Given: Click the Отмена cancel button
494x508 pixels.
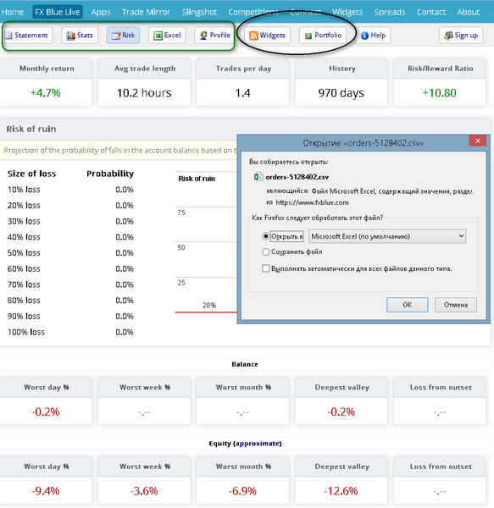Looking at the screenshot, I should pos(455,305).
